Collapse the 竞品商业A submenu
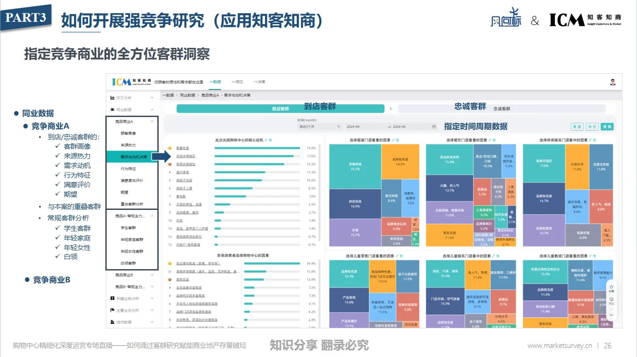637x357 pixels. (152, 122)
